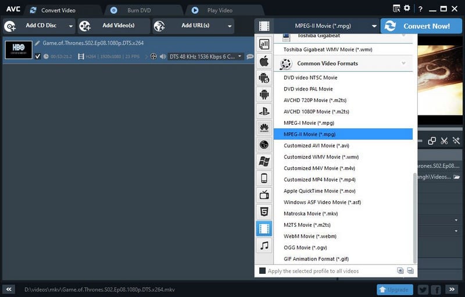Choose WebM Movie (*.webm) format
The height and width of the screenshot is (297, 465).
coord(343,236)
